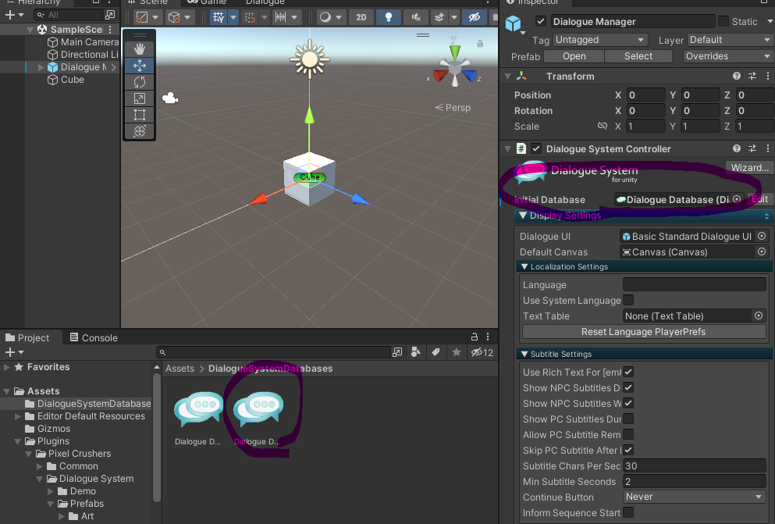Select the Rect tool
This screenshot has width=775, height=524.
coord(140,115)
